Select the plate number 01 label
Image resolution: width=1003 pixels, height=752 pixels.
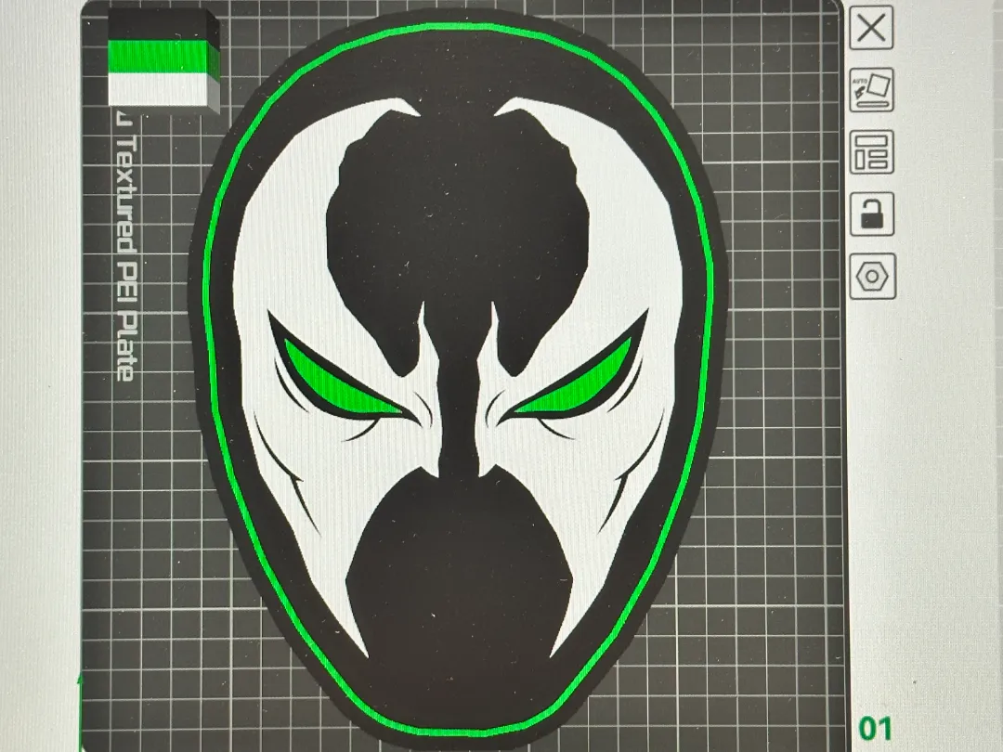click(874, 727)
